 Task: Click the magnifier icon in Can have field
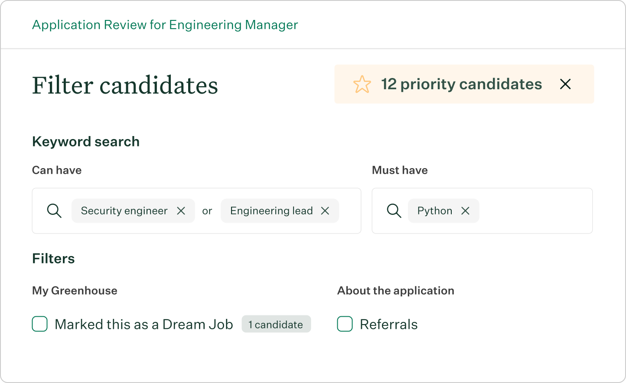point(54,211)
